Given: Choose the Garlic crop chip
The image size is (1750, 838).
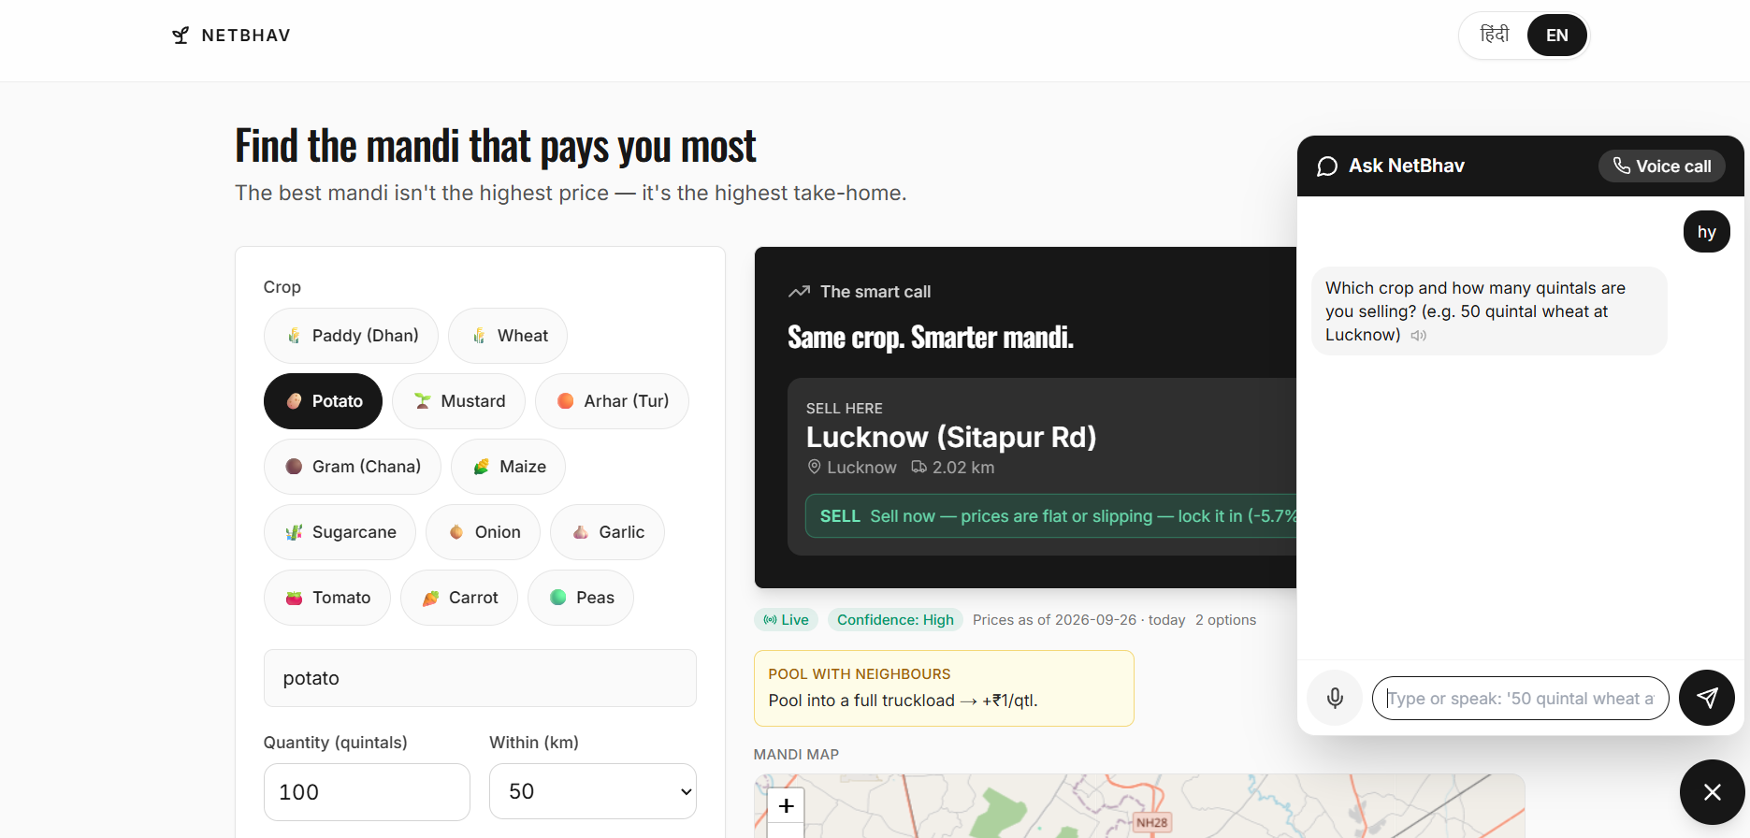Looking at the screenshot, I should 607,532.
